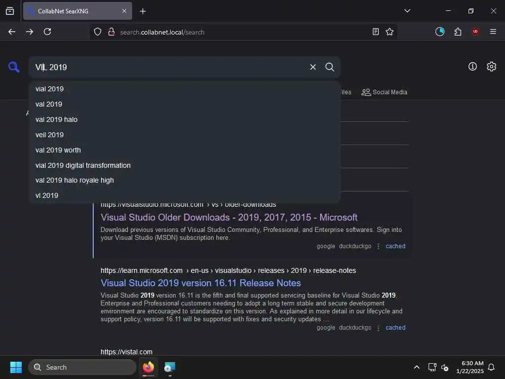Open the notifications bell icon
This screenshot has height=379, width=505.
(492, 367)
